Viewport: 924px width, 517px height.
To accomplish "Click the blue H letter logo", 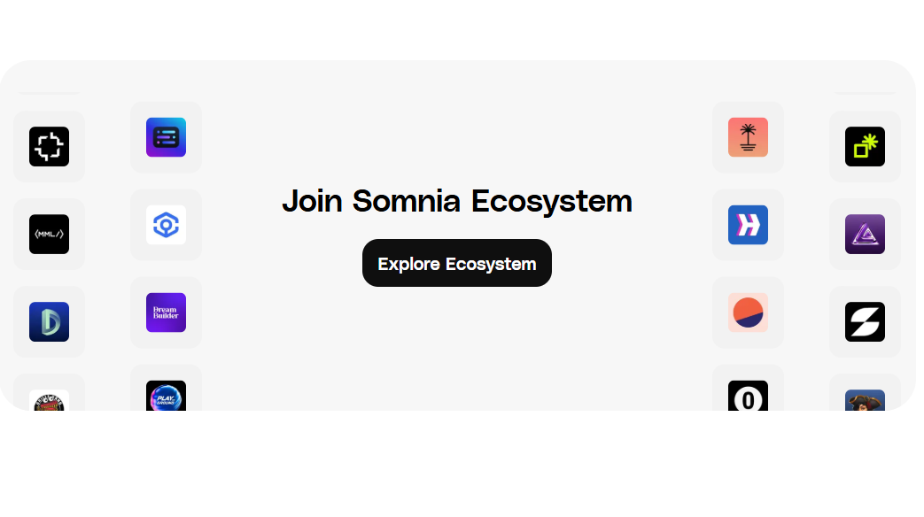I will (x=748, y=225).
